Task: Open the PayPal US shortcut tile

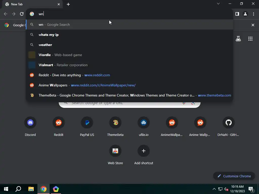Action: [x=87, y=127]
